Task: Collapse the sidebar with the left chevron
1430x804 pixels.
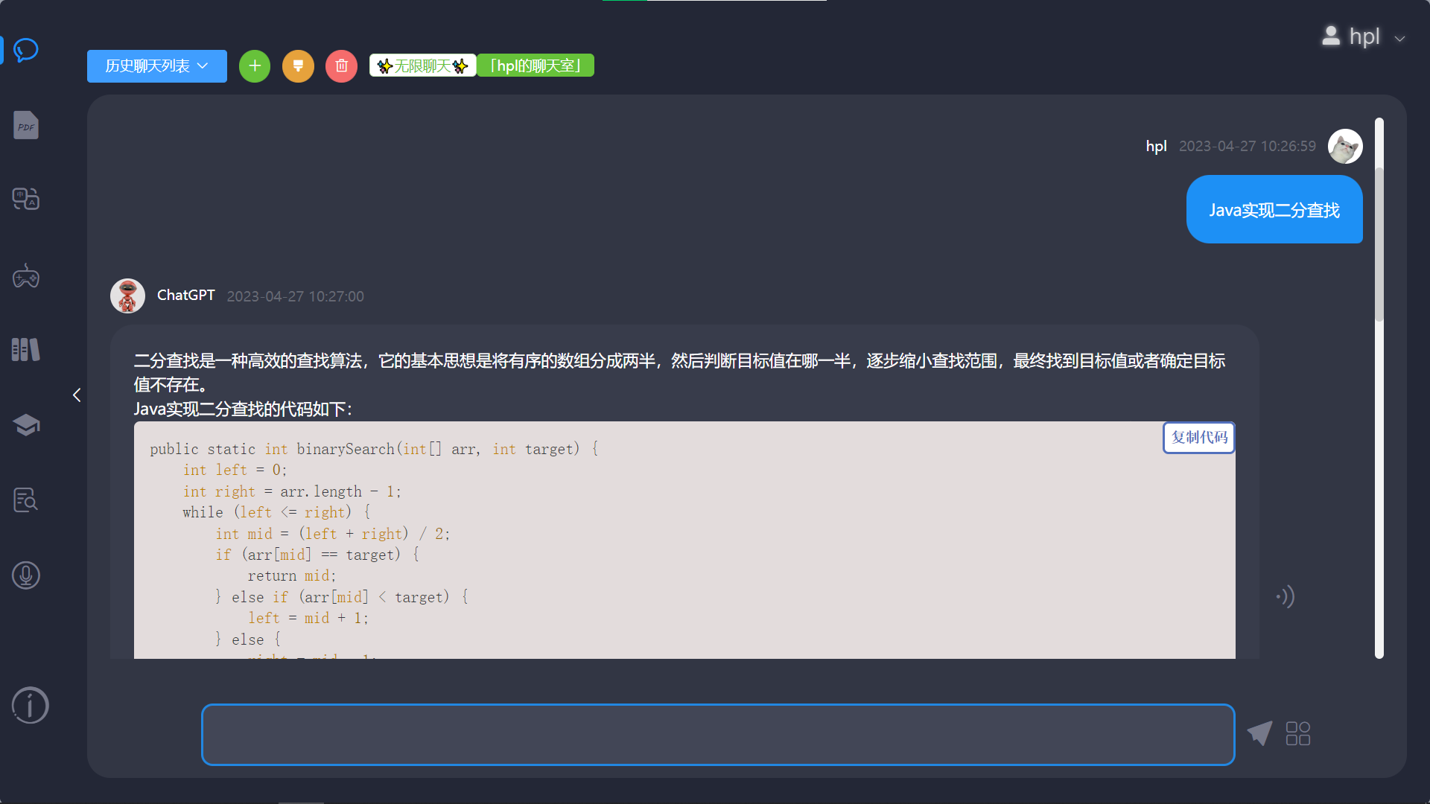Action: coord(77,395)
